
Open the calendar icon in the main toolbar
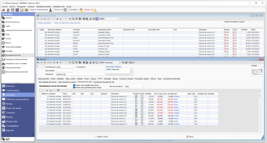point(13,10)
